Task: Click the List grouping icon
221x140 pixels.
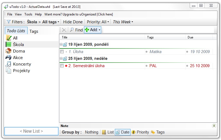Action: pyautogui.click(x=104, y=132)
